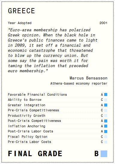Image resolution: width=115 pixels, height=164 pixels.
Task: Click the Pre-Crisis Competitiveness grade swatch
Action: 106,110
